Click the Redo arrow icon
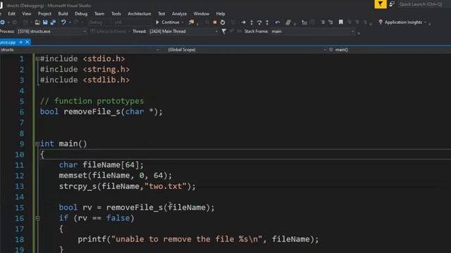 tap(76, 22)
